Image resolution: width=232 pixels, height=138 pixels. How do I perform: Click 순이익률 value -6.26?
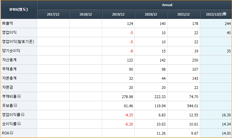point(129,124)
